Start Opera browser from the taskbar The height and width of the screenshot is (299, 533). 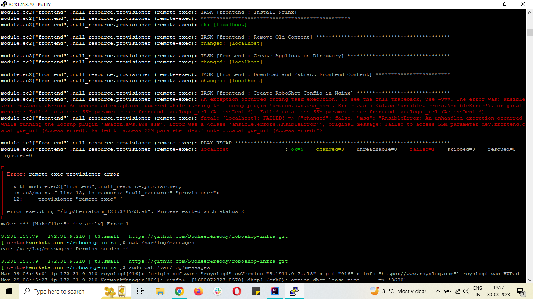[236, 291]
